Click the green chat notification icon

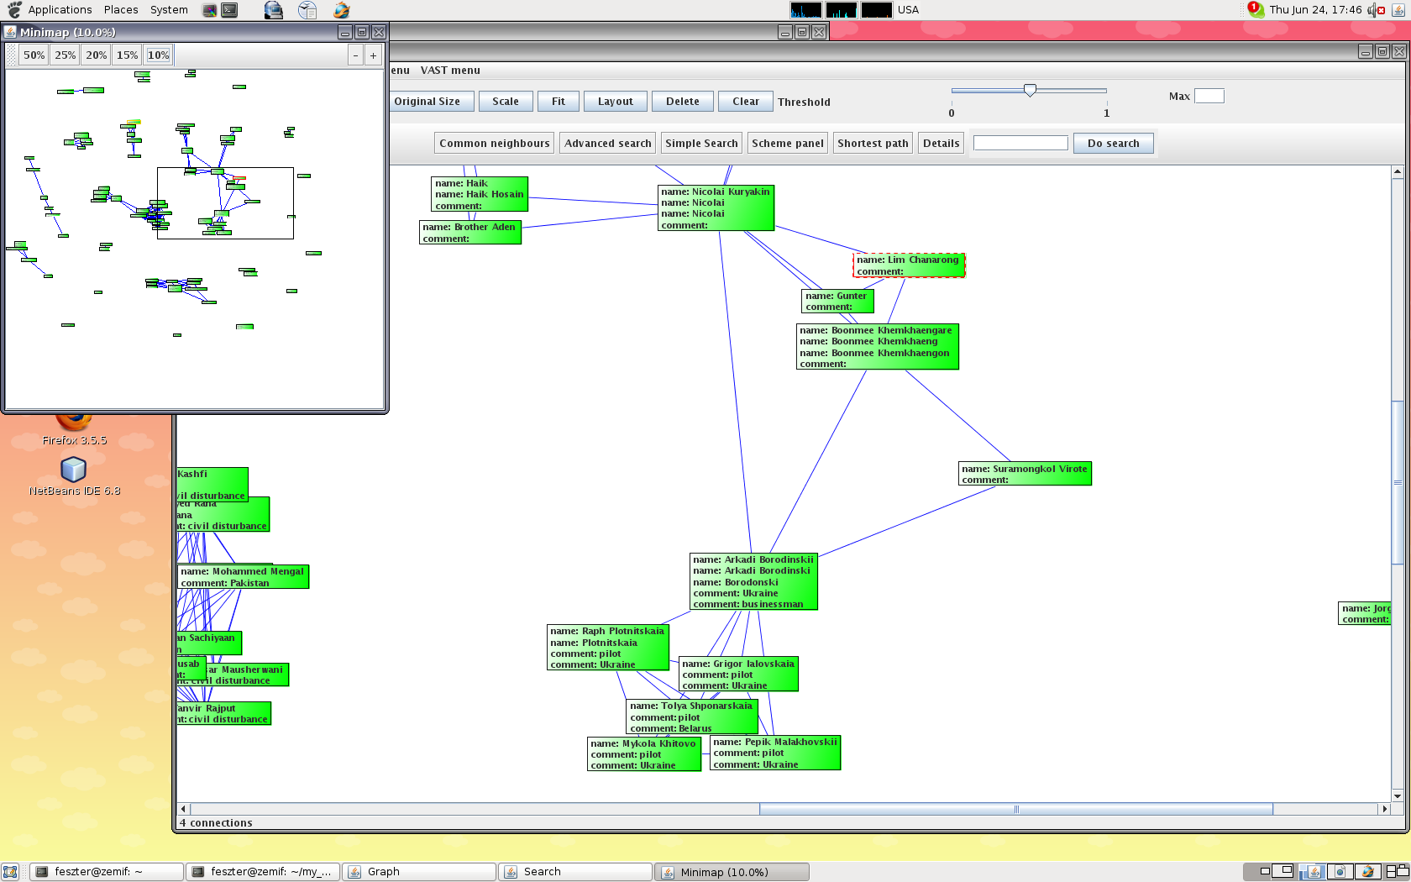(x=1256, y=10)
